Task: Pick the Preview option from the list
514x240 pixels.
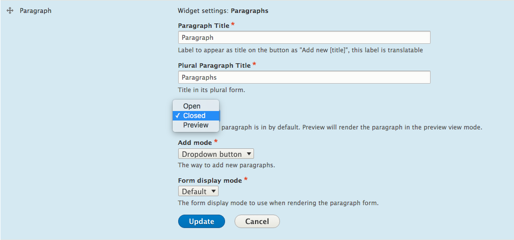Action: point(196,125)
